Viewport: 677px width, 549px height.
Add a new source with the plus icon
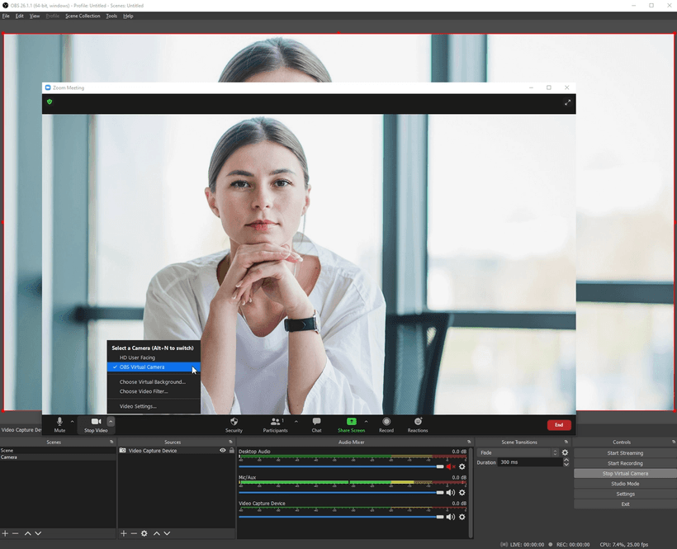(123, 533)
